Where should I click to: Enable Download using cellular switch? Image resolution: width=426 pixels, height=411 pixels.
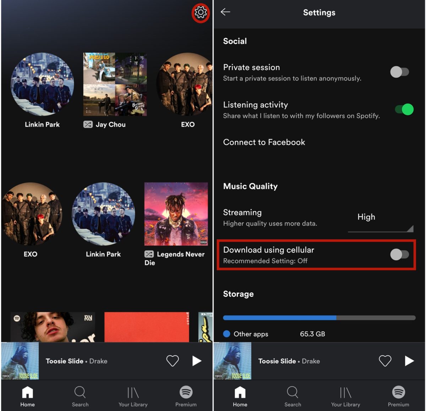coord(400,254)
